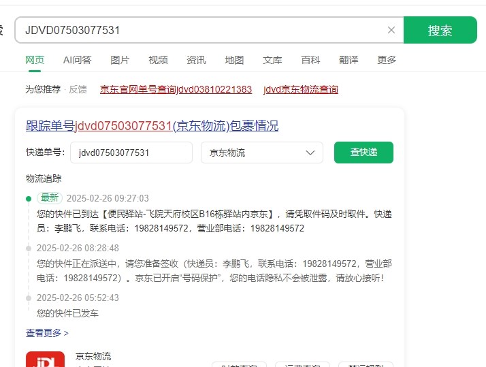Switch to the AI问答 tab
Screen dimensions: 486x367
pyautogui.click(x=77, y=60)
